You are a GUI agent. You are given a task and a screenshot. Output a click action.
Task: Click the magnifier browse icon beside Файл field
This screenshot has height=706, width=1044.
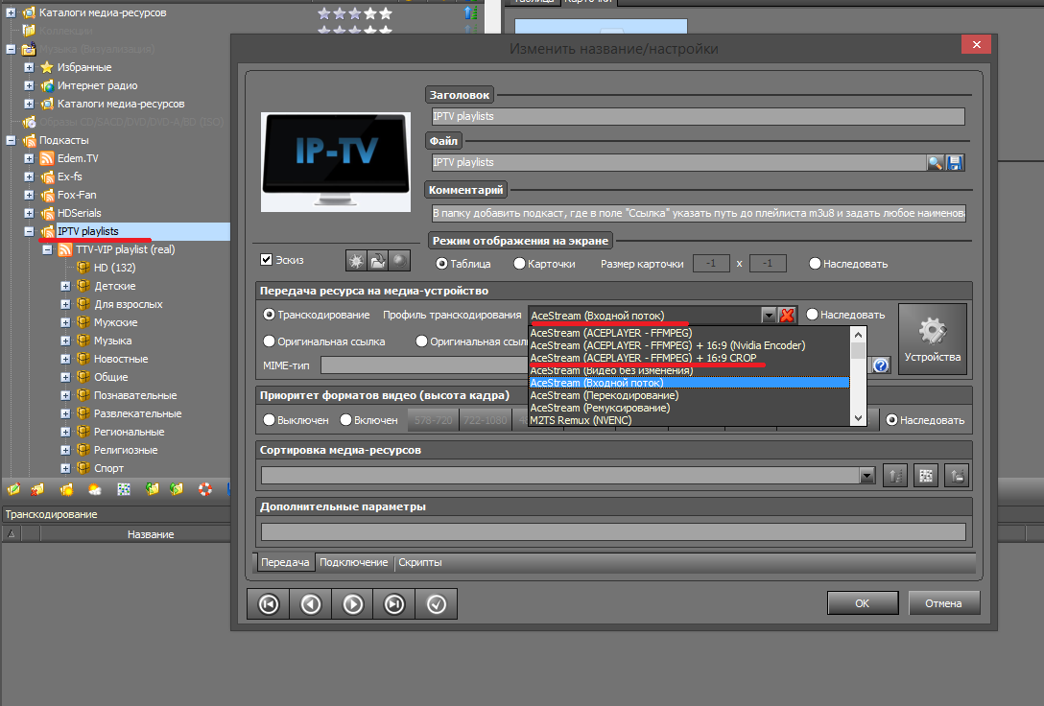pos(935,163)
